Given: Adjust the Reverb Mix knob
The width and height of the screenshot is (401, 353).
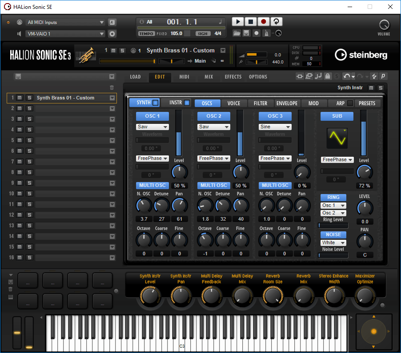Looking at the screenshot, I should click(x=304, y=294).
